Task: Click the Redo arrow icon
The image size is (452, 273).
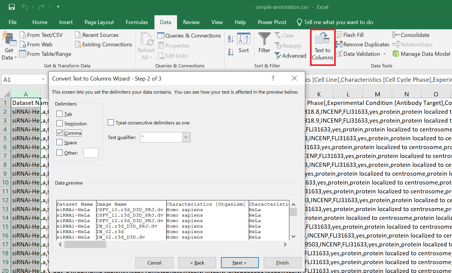Action: pyautogui.click(x=41, y=7)
